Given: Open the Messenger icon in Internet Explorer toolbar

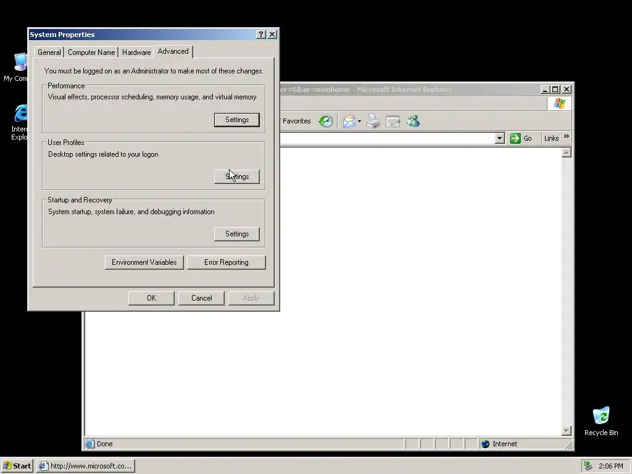Looking at the screenshot, I should point(413,121).
